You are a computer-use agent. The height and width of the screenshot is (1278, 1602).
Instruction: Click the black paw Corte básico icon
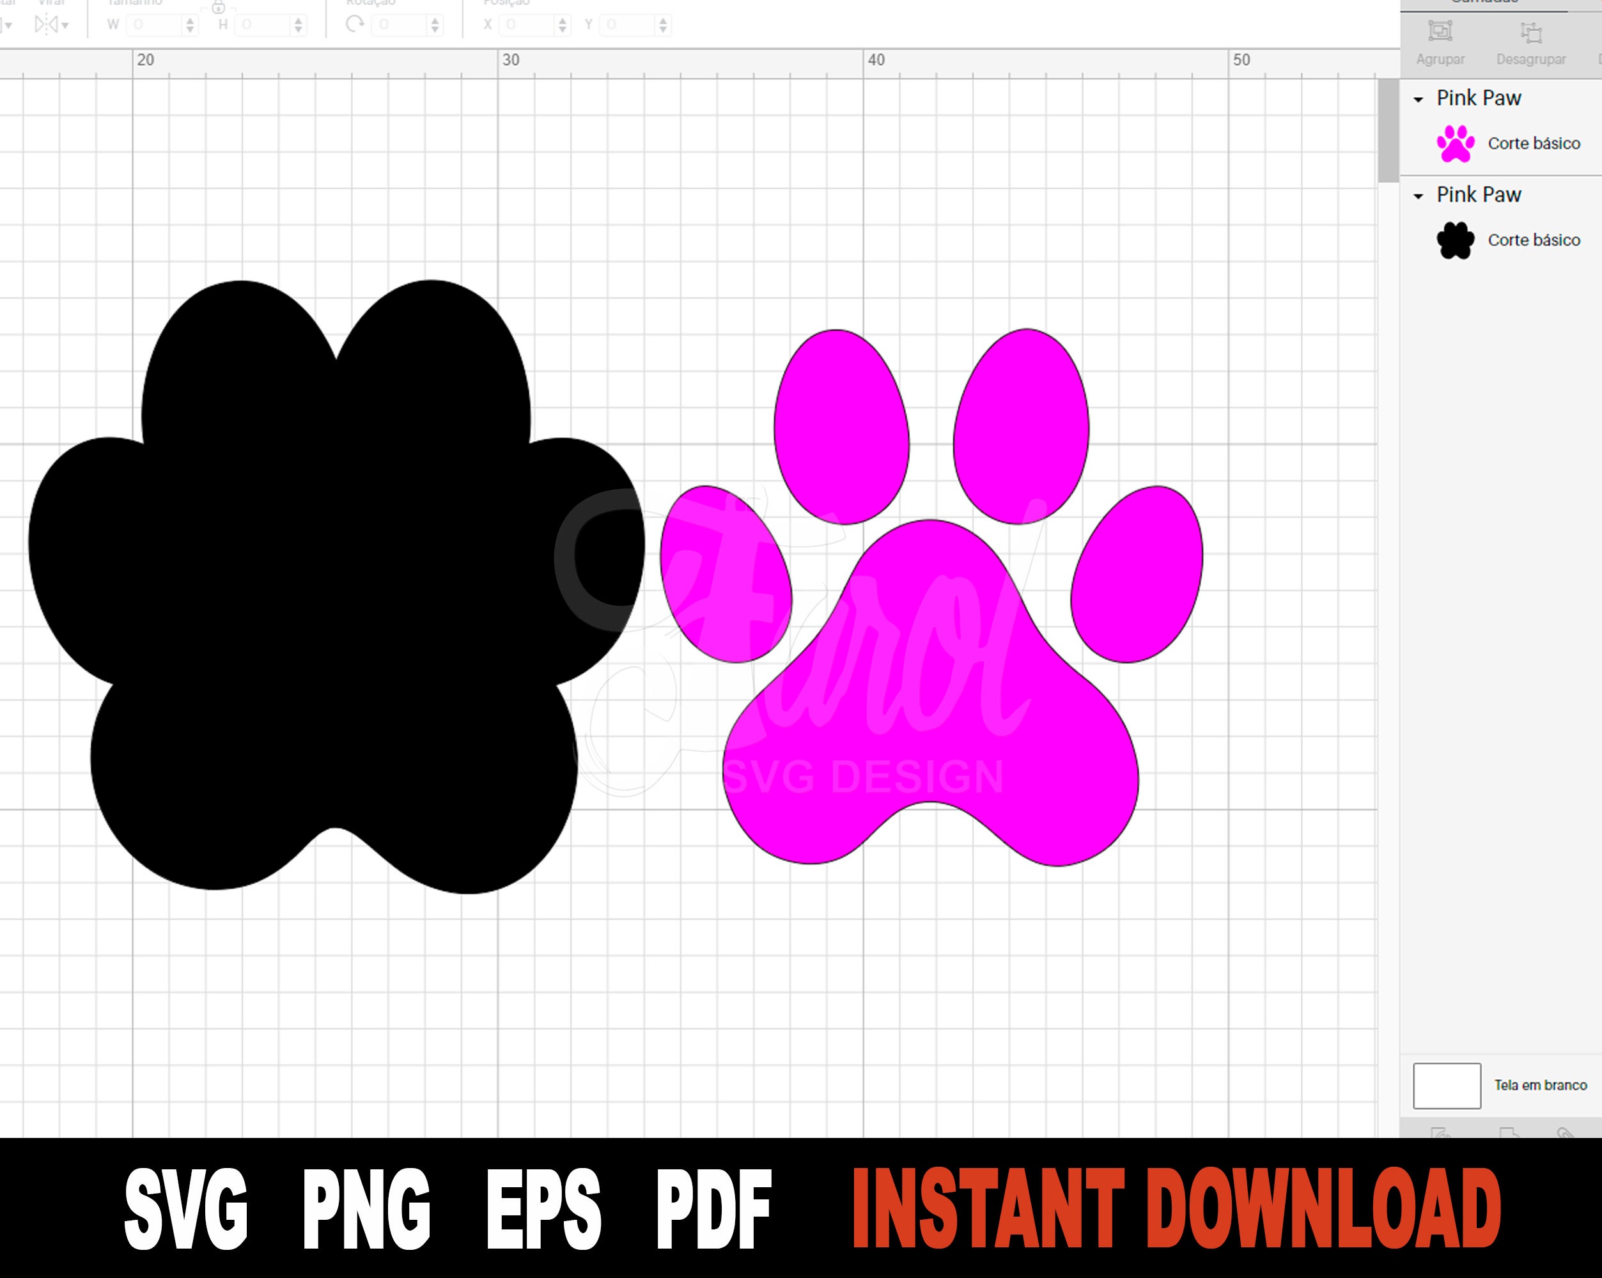[1456, 240]
